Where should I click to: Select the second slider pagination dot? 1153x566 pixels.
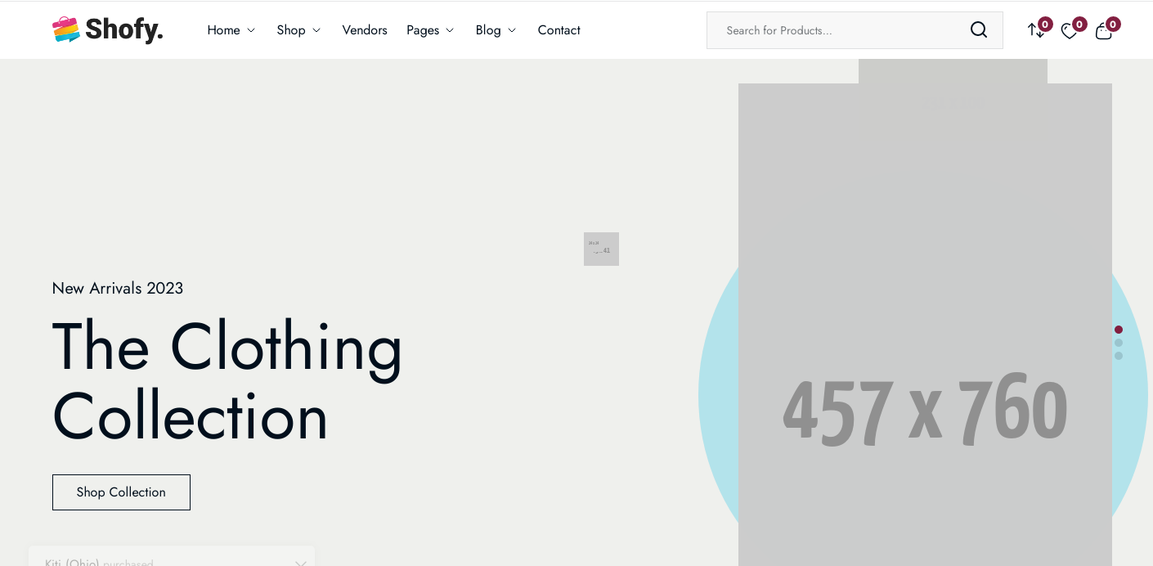(1119, 343)
